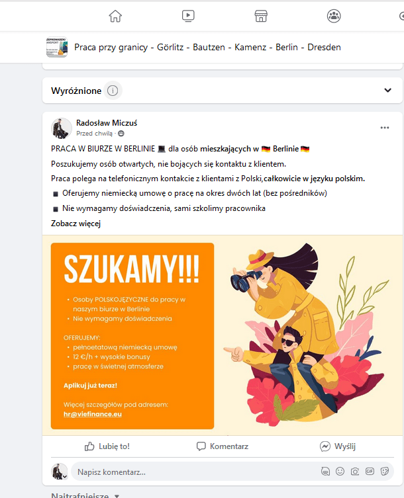This screenshot has height=498, width=404.
Task: Click the Wyślij messenger button
Action: 338,446
